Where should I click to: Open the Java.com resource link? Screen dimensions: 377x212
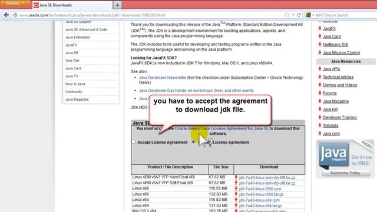(x=331, y=134)
